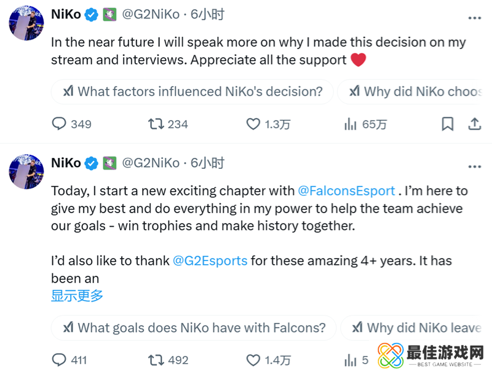Bookmark the first NiKo tweet
The height and width of the screenshot is (371, 492).
point(448,124)
